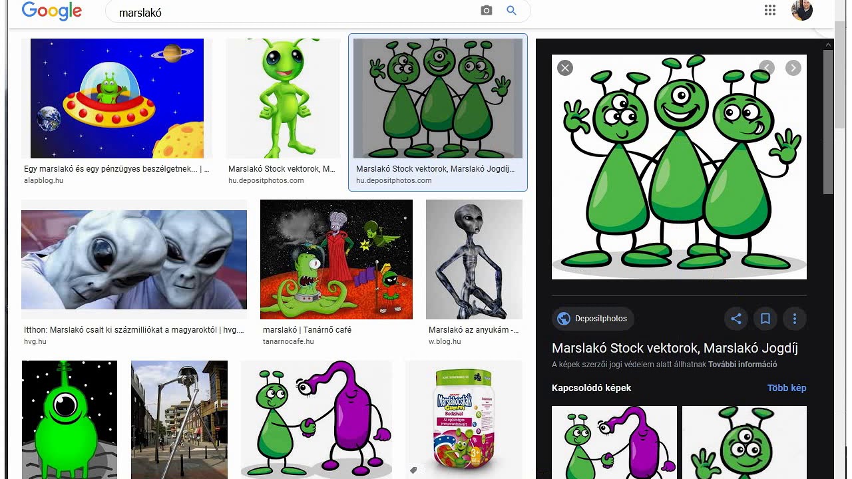
Task: Go to the previous image in preview
Action: pyautogui.click(x=767, y=68)
